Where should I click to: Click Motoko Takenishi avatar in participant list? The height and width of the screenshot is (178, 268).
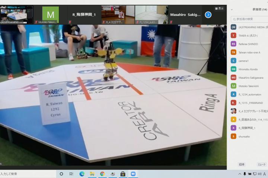coord(233,86)
